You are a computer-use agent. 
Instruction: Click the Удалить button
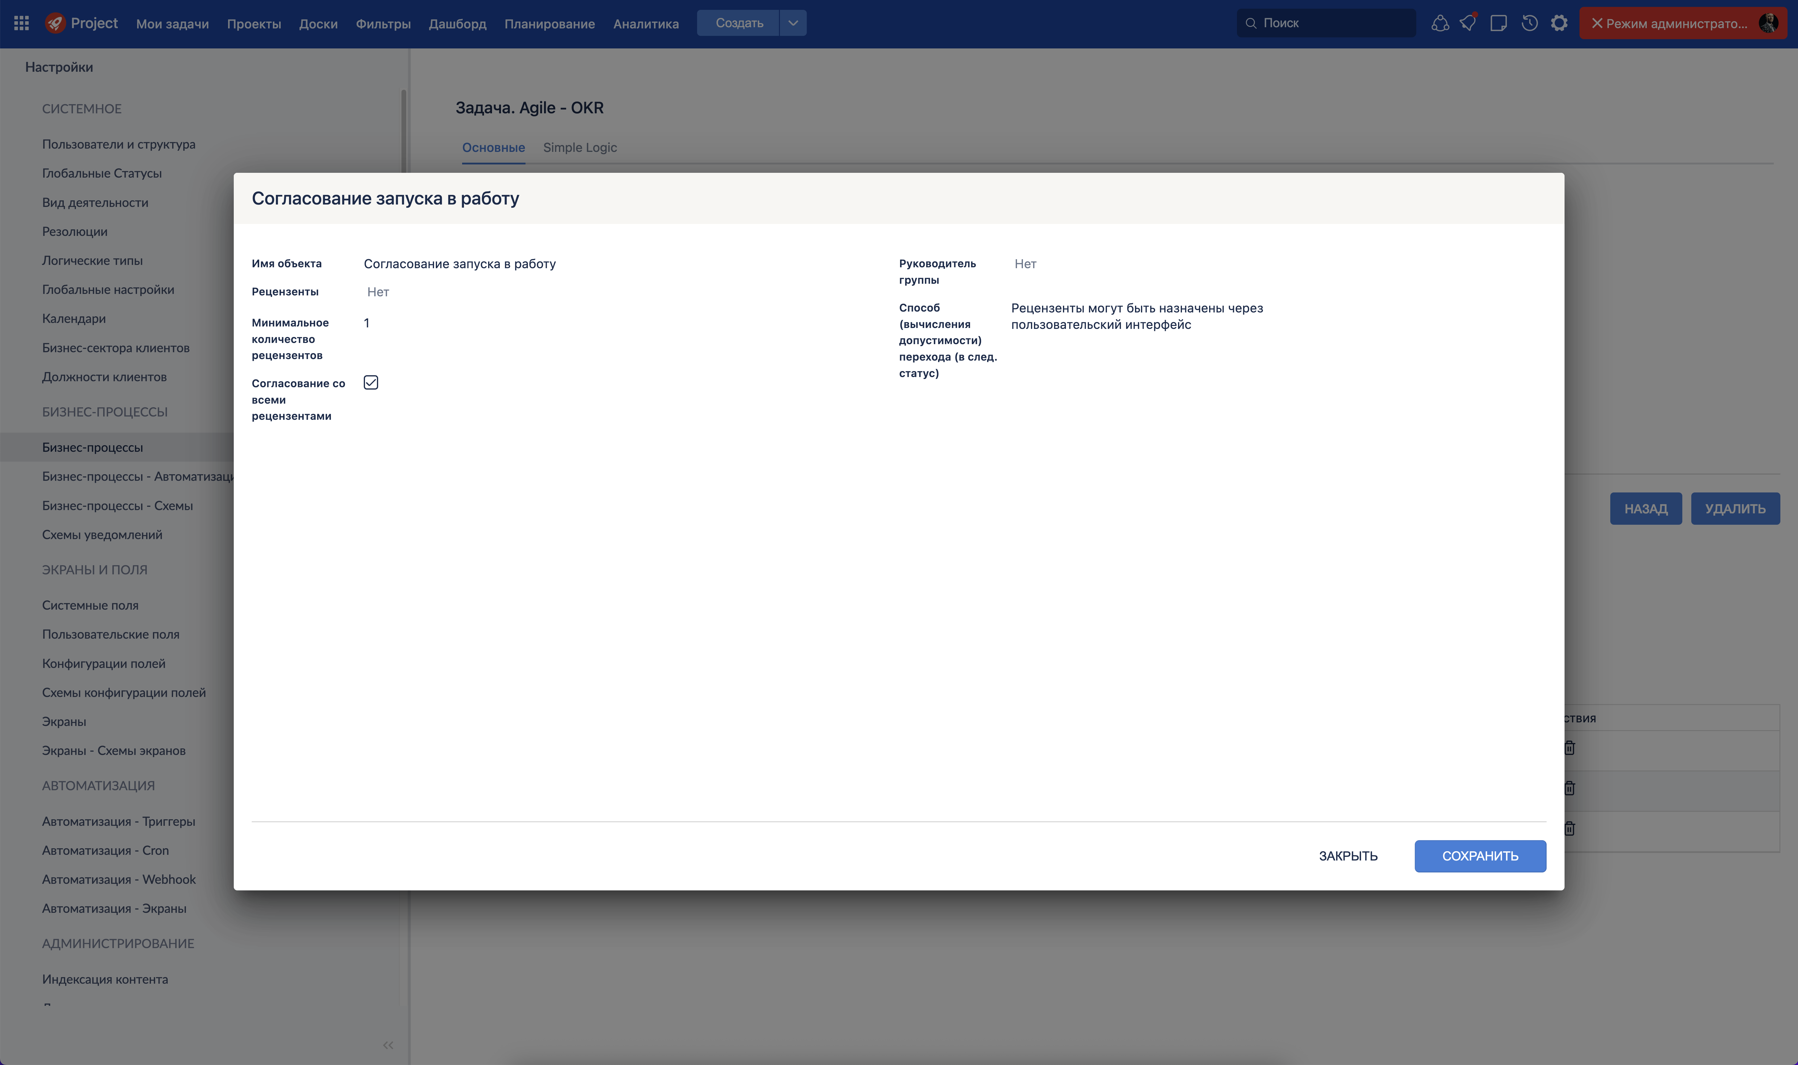[1735, 509]
